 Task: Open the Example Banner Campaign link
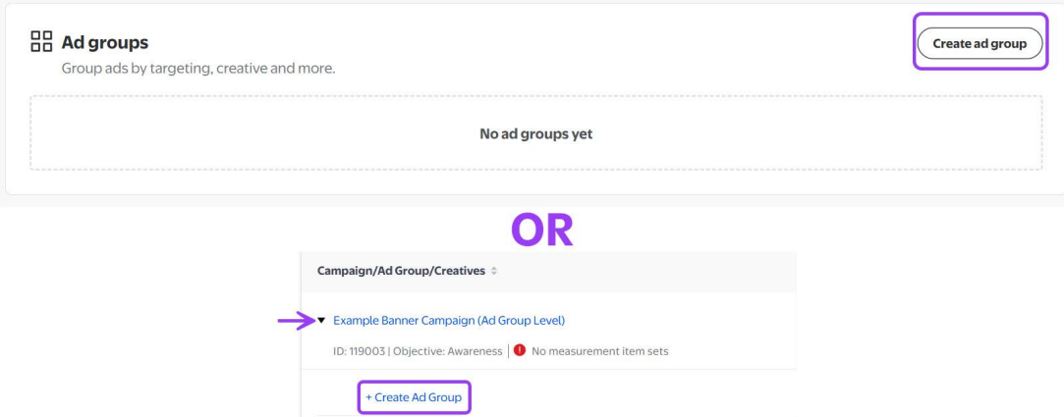(449, 321)
